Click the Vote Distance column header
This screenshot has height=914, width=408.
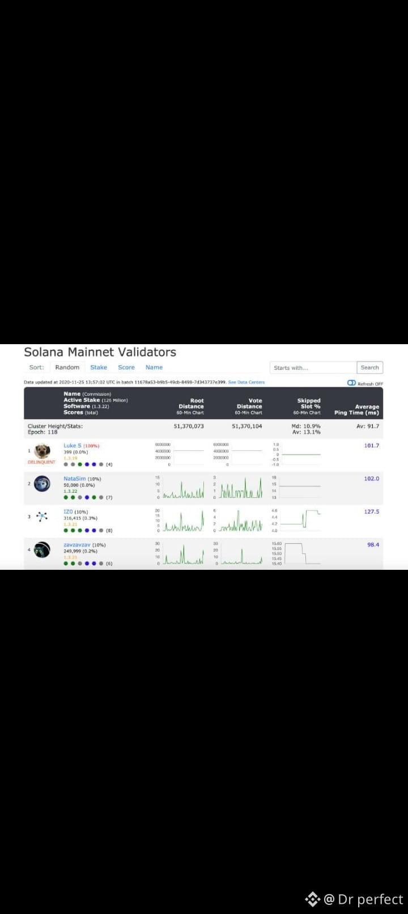249,406
